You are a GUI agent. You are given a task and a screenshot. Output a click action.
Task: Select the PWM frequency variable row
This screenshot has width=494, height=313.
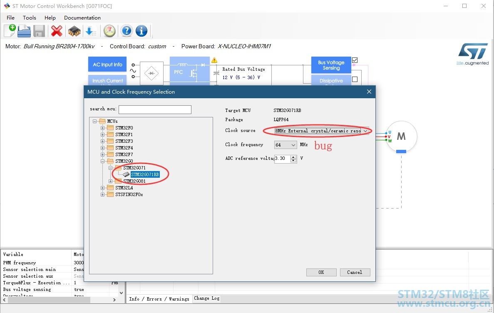point(42,263)
